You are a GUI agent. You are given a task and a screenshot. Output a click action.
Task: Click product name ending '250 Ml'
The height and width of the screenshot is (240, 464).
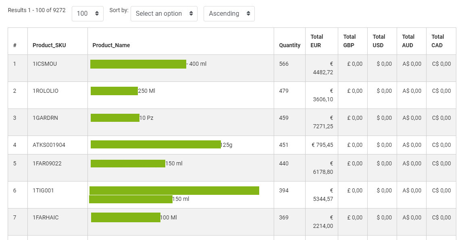click(x=123, y=91)
